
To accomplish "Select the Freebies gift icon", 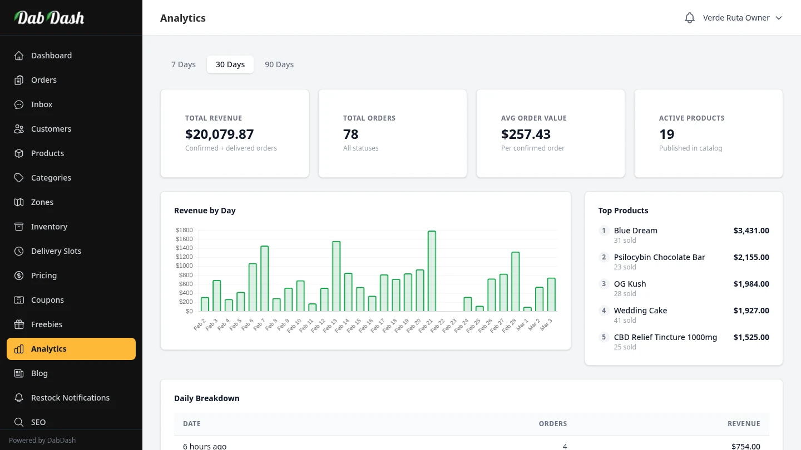I will (19, 324).
